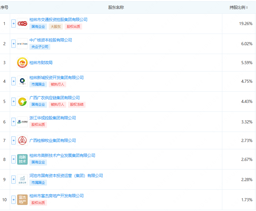Click the 持股比例 column header

point(237,7)
